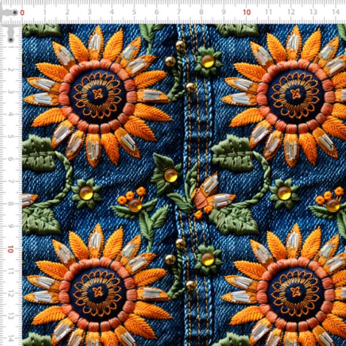346x346 pixels.
Task: Click number 13 on the left vertical ruler
Action: pyautogui.click(x=10, y=317)
